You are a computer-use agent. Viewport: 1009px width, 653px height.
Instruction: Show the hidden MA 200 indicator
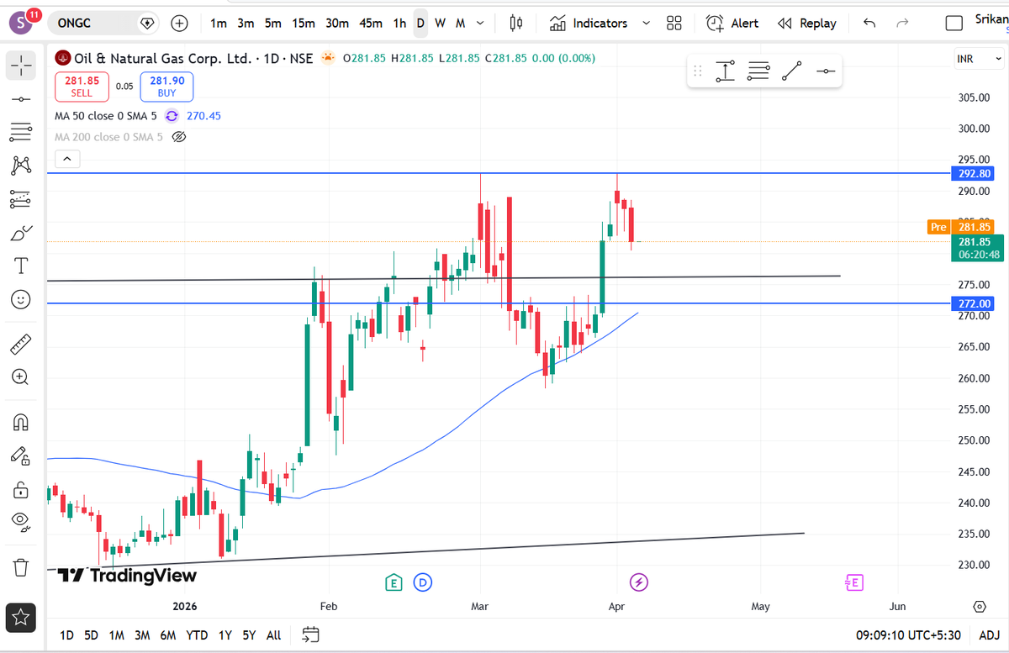(178, 136)
